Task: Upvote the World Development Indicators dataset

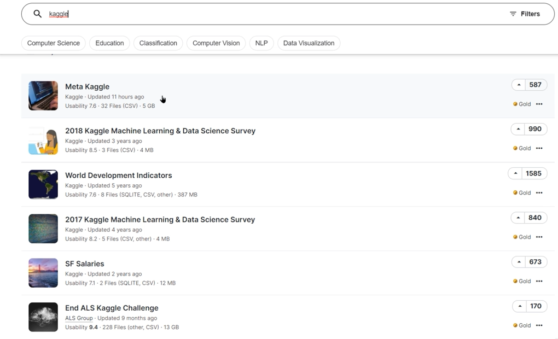Action: coord(515,173)
